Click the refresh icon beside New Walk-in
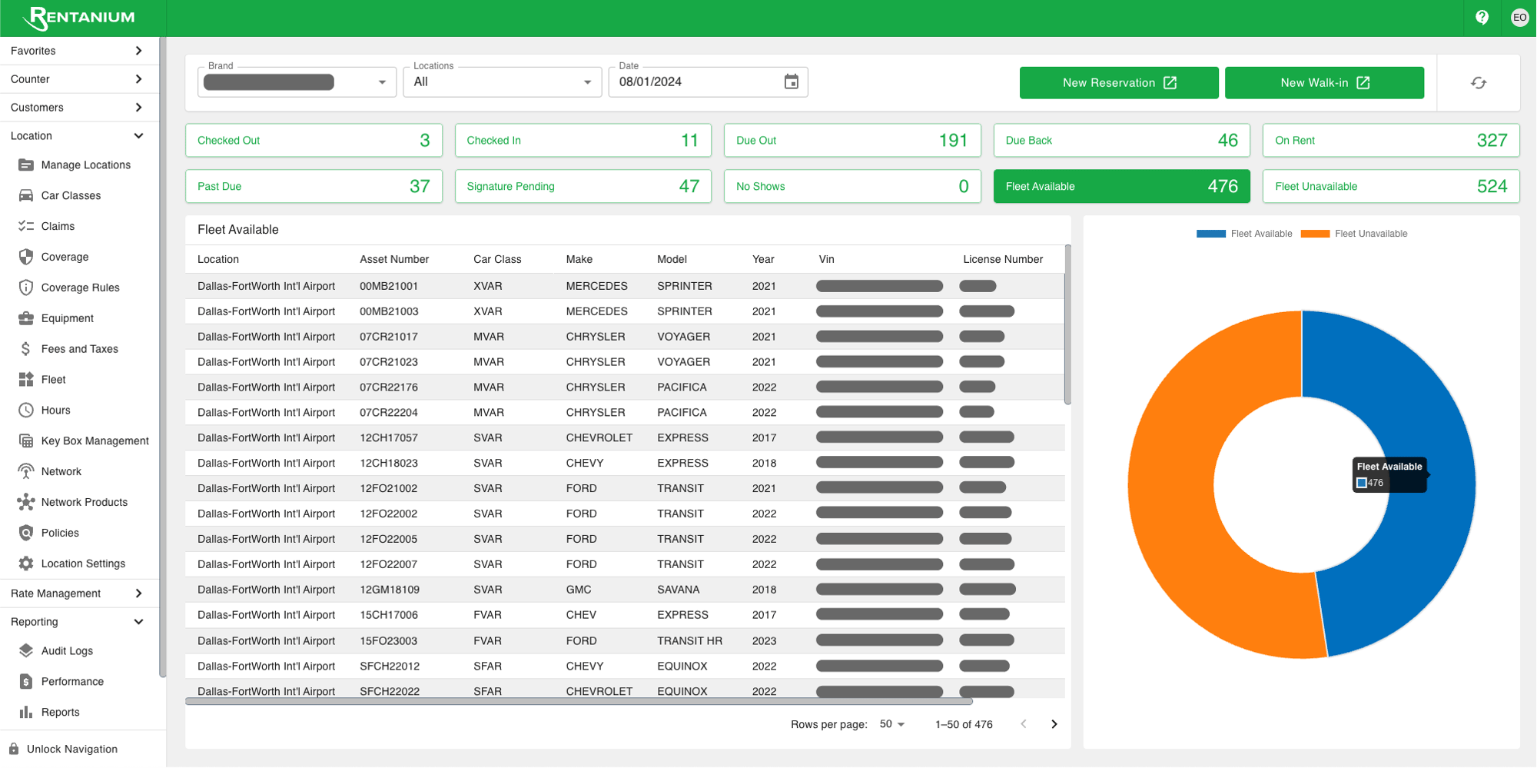 [1479, 82]
